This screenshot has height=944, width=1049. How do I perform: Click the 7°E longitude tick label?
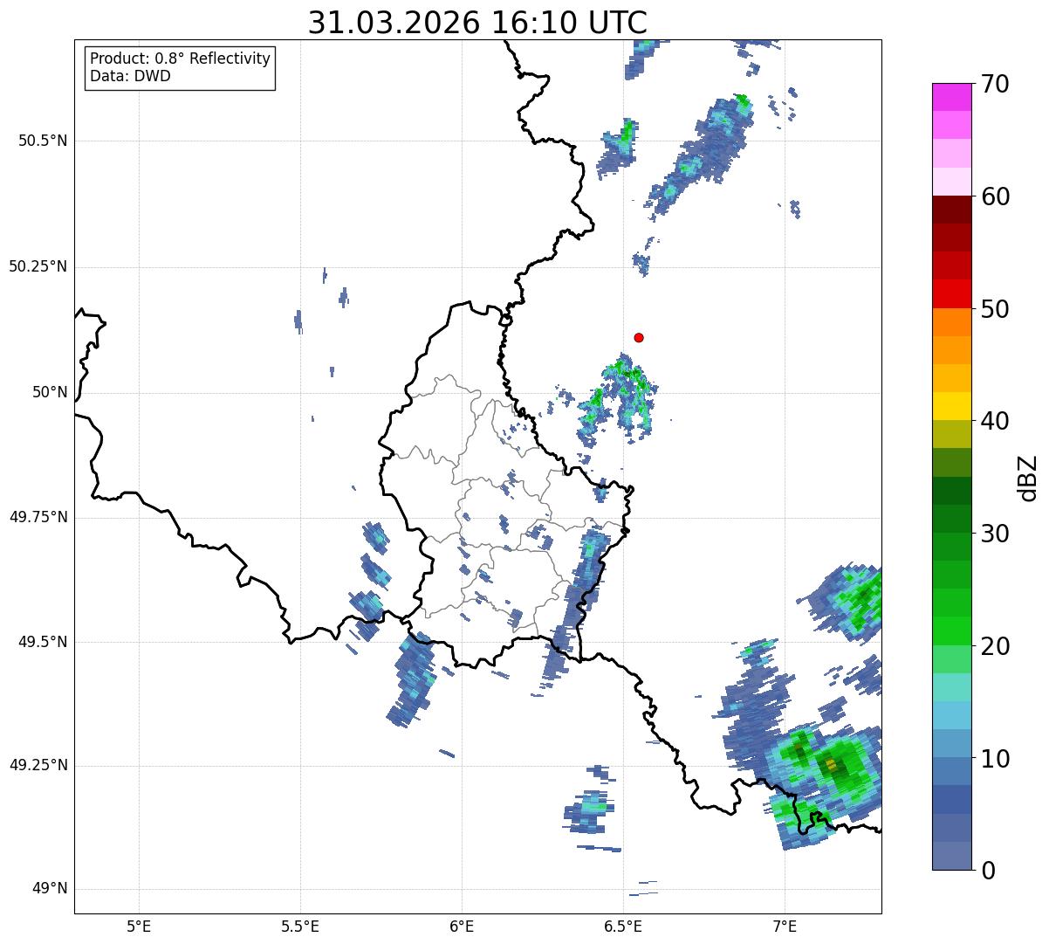pos(785,927)
